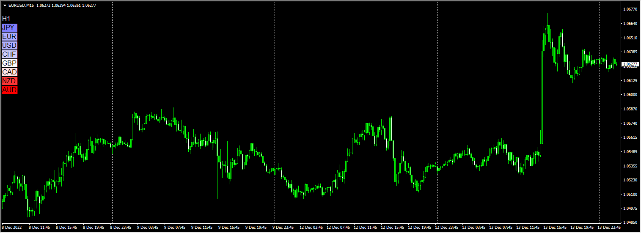Click the 13 Dec 11:45 time label
641x233 pixels.
528,228
